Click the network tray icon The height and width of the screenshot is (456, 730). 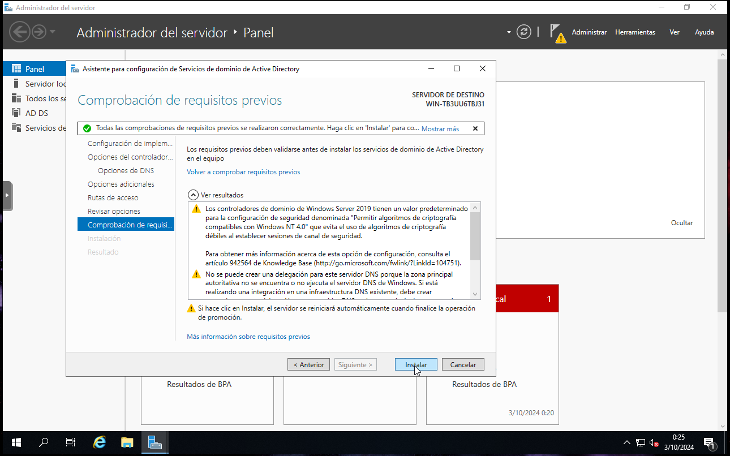[x=641, y=442]
